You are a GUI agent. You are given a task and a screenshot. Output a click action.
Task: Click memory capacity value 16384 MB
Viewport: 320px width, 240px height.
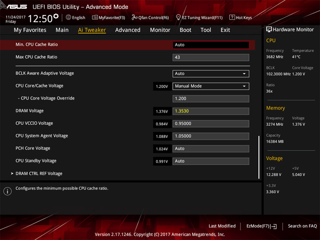pyautogui.click(x=275, y=141)
